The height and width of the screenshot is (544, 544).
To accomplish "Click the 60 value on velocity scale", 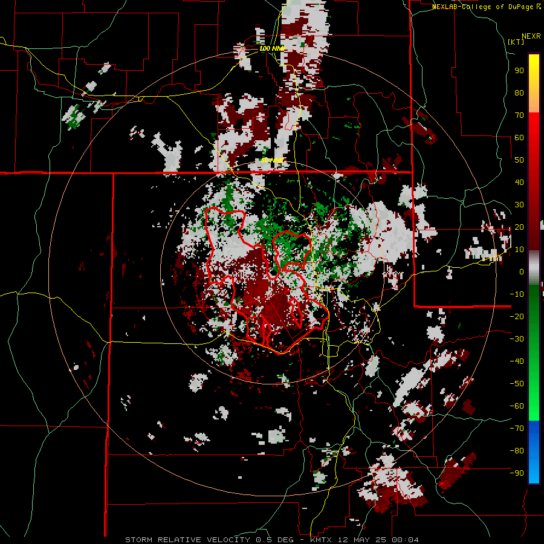I will tap(519, 138).
